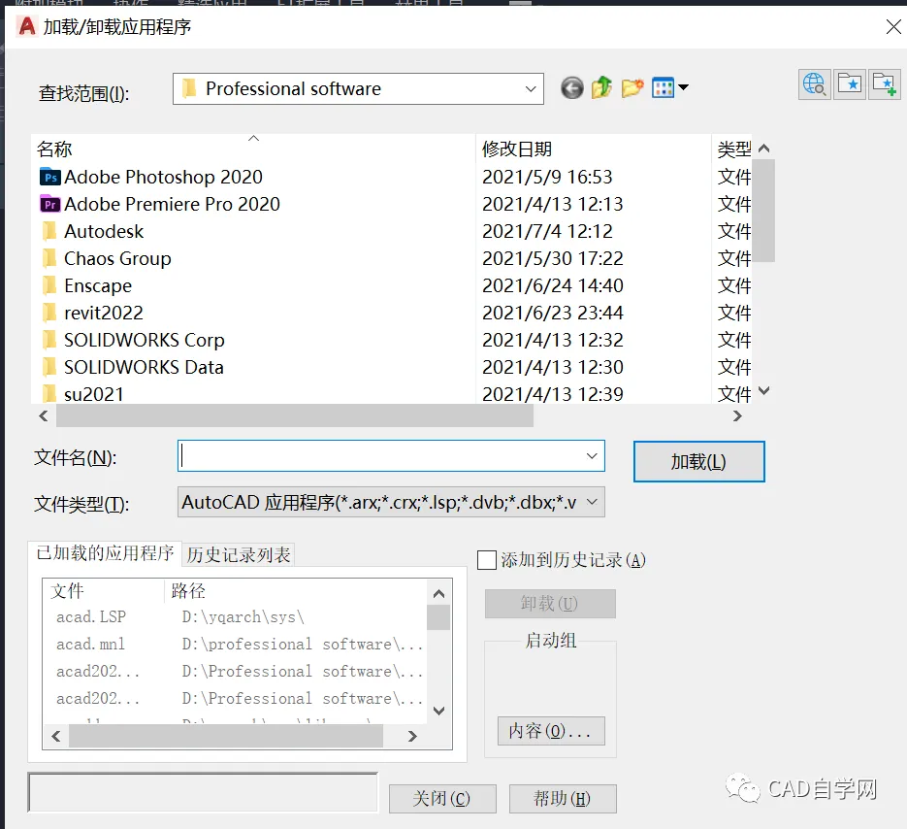Select acad.LSP in loaded applications list
Screen dimensions: 907x829
pos(91,617)
